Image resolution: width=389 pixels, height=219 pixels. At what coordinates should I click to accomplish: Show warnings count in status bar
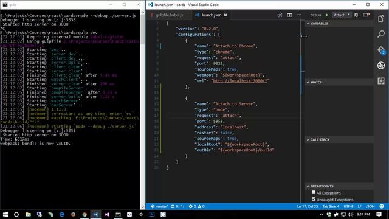click(x=201, y=206)
